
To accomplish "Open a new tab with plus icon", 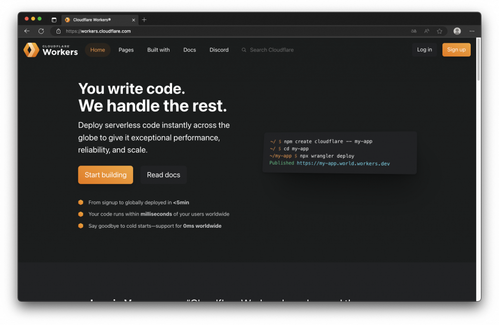I will pos(144,19).
